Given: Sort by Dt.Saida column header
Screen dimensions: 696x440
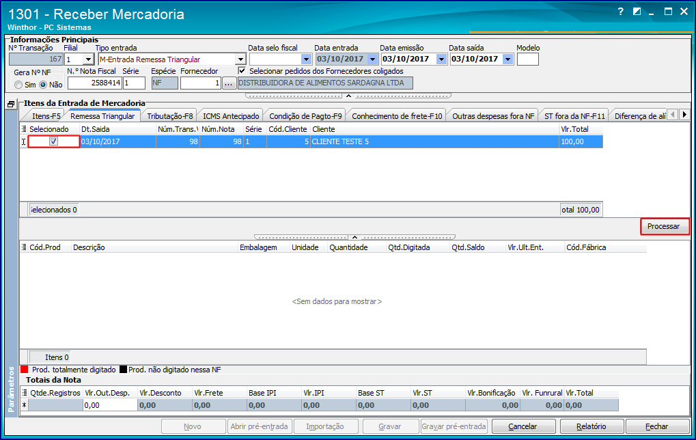Looking at the screenshot, I should 117,129.
